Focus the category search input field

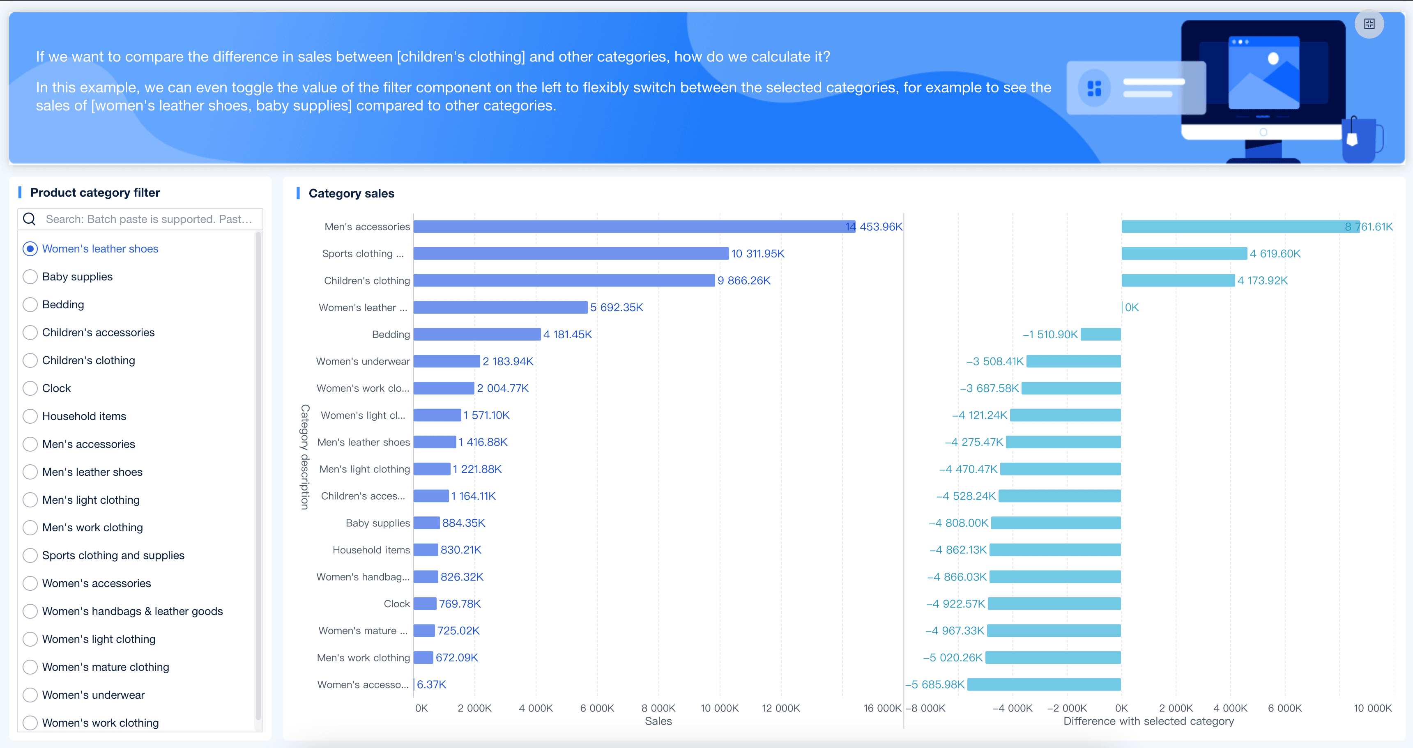(x=140, y=219)
